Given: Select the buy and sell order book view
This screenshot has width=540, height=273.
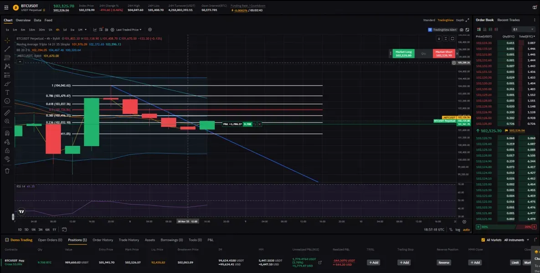Looking at the screenshot, I should click(x=478, y=29).
